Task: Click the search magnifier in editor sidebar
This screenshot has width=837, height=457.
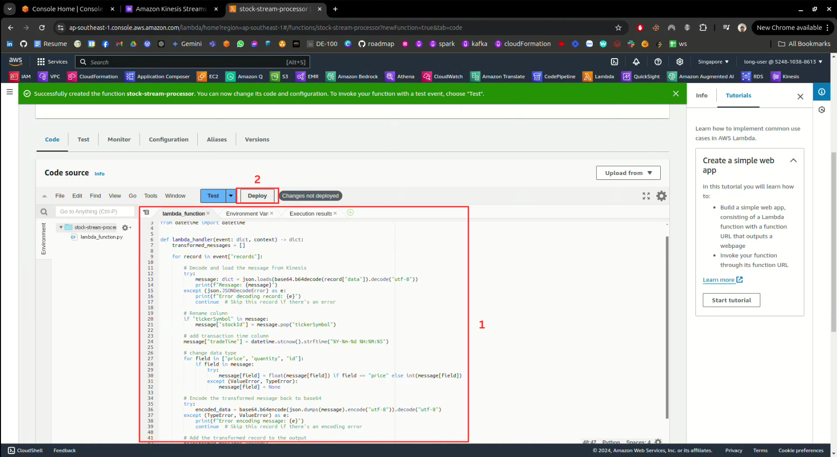Action: click(44, 212)
